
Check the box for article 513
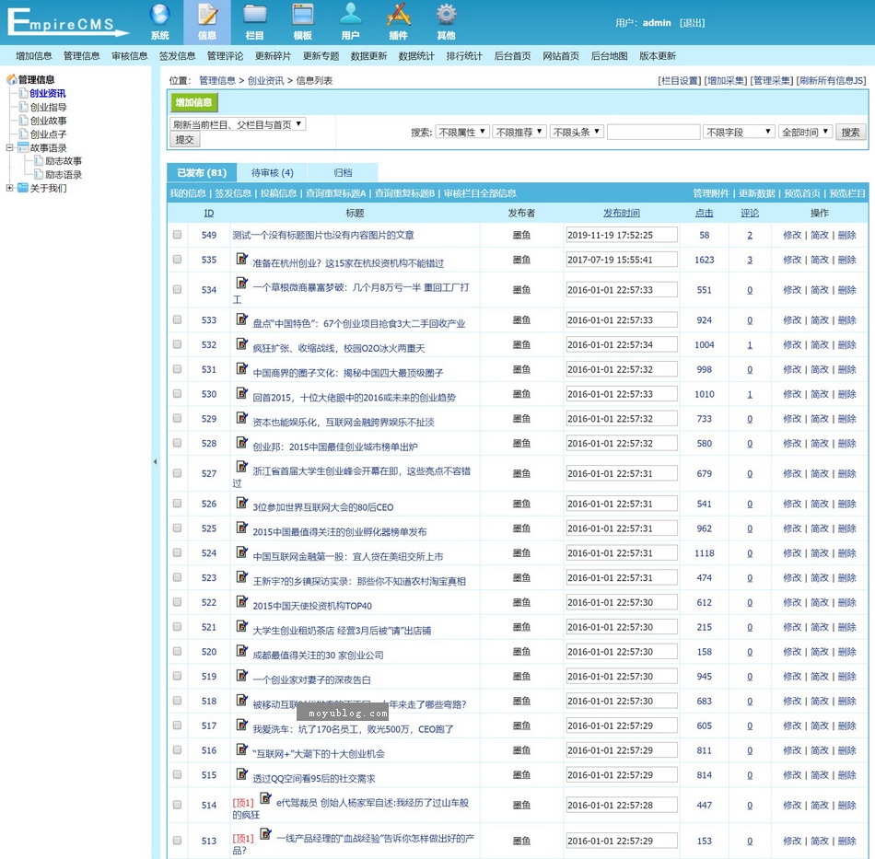pos(177,840)
